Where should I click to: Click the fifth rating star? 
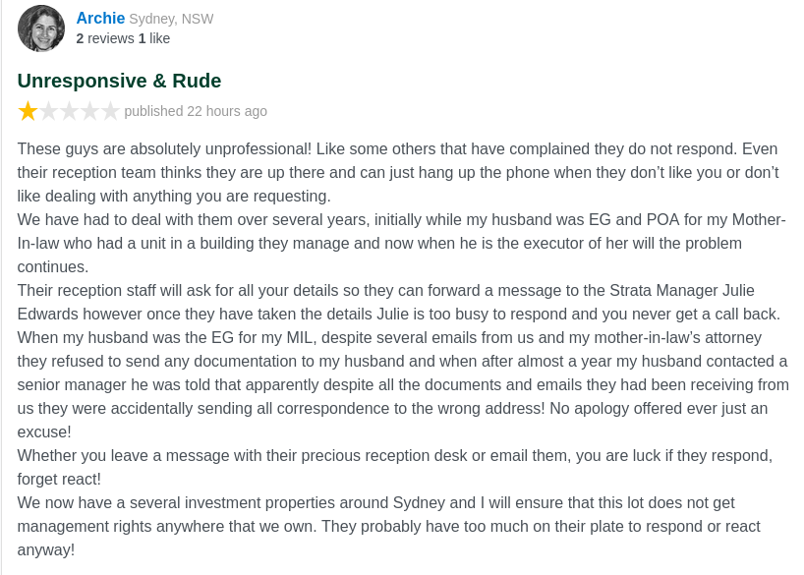tap(110, 111)
